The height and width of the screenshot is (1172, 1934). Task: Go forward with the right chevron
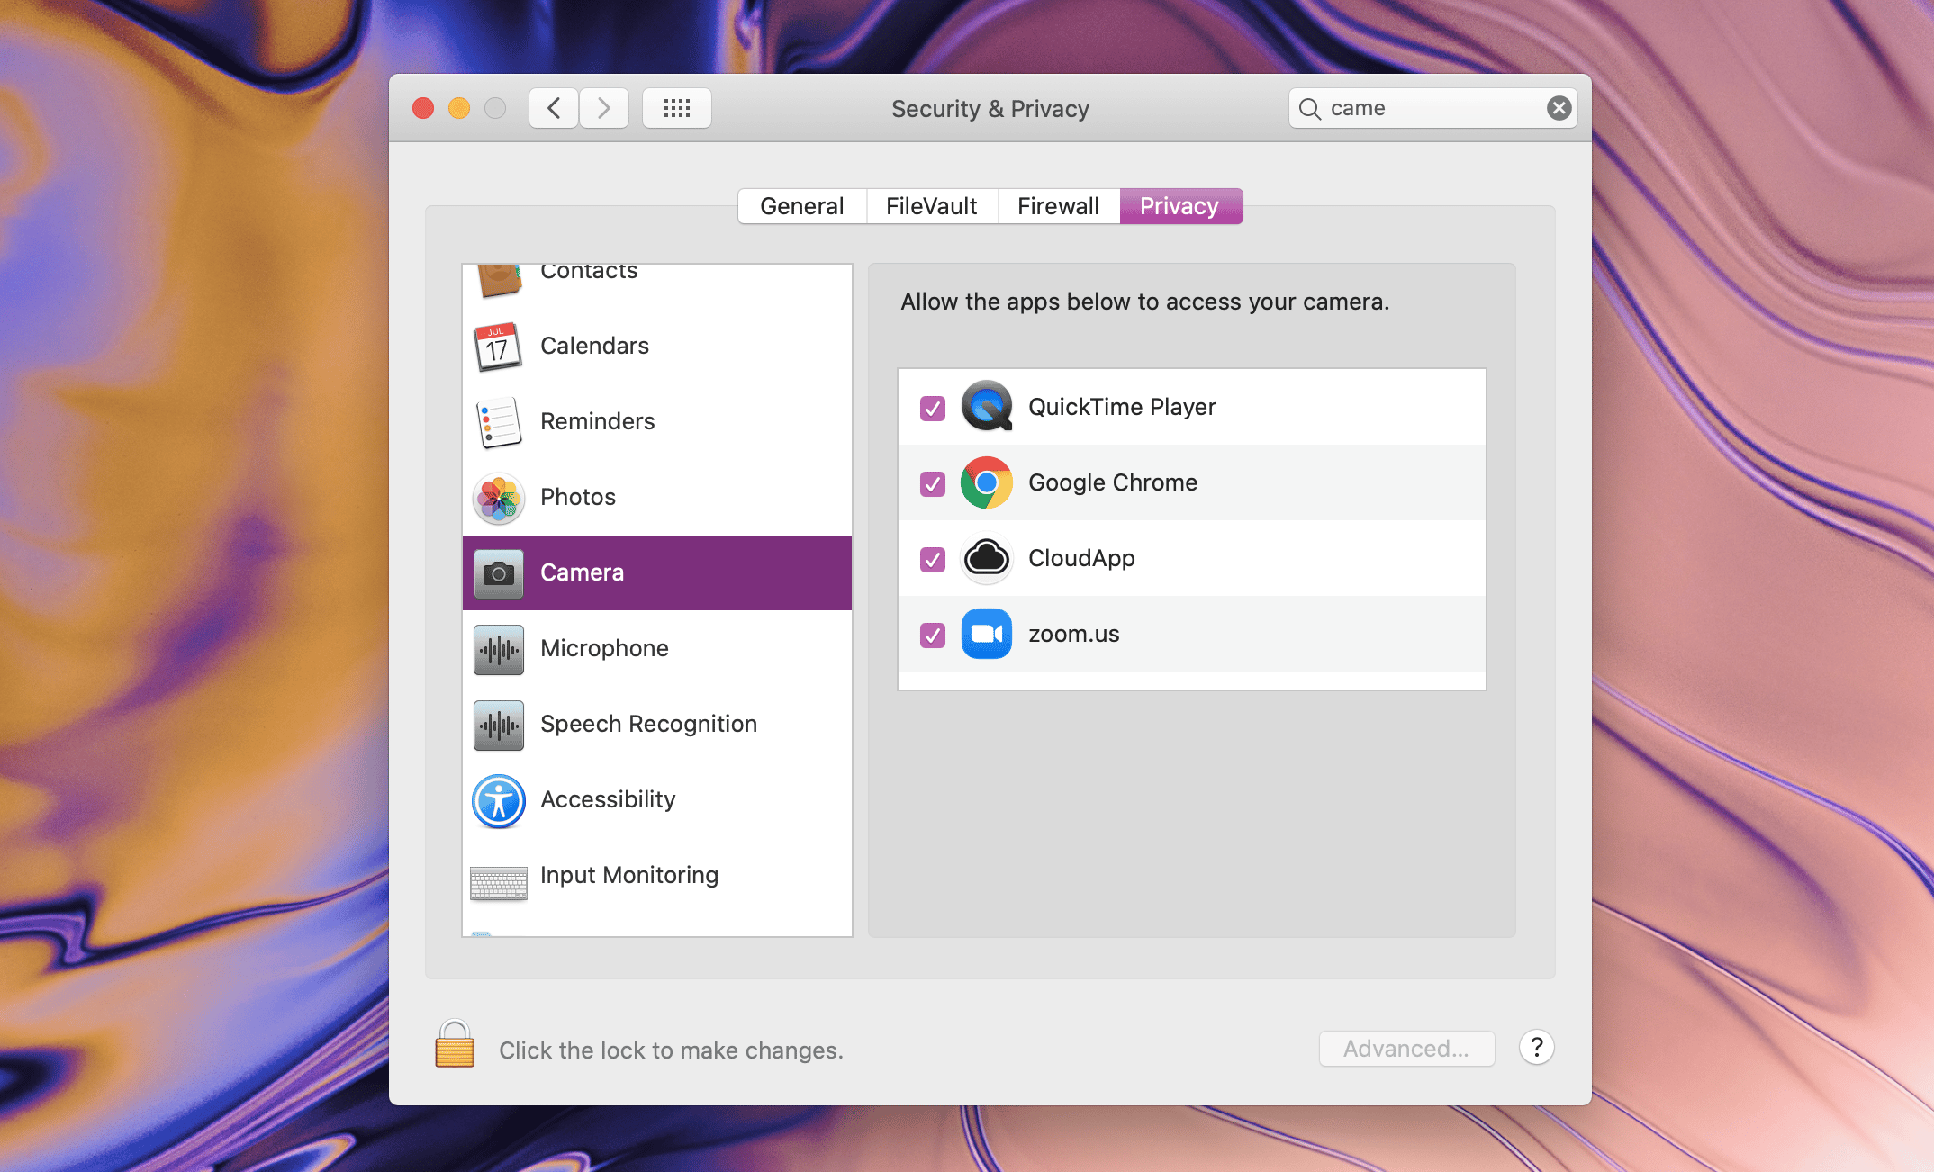(604, 108)
